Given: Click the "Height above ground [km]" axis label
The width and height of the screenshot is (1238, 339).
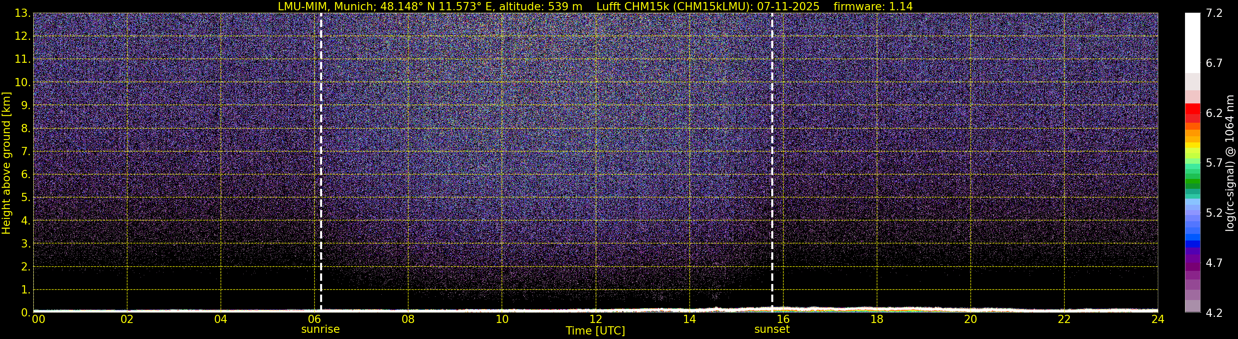Looking at the screenshot, I should [6, 163].
